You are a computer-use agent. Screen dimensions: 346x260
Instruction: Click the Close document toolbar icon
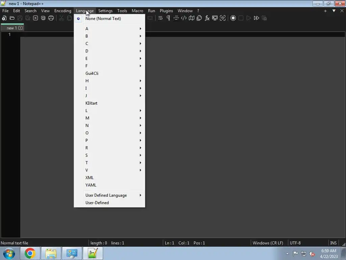(x=35, y=18)
